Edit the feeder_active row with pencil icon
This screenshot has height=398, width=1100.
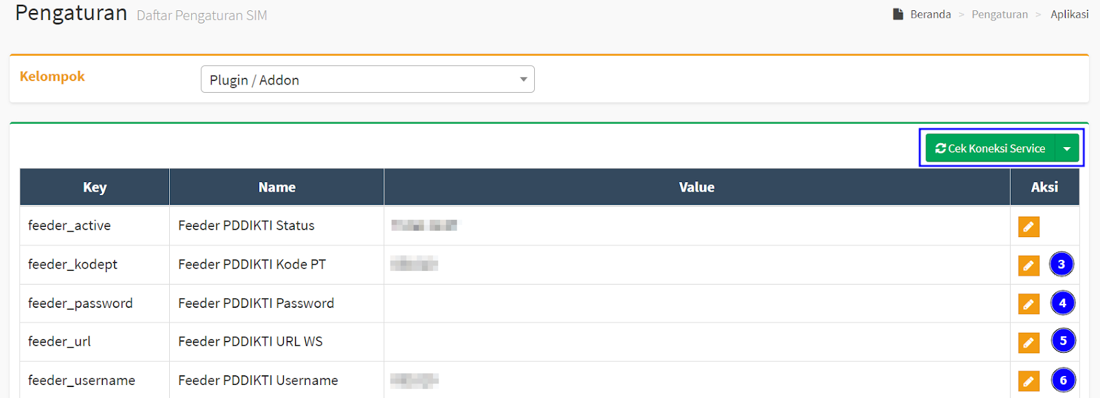tap(1028, 226)
